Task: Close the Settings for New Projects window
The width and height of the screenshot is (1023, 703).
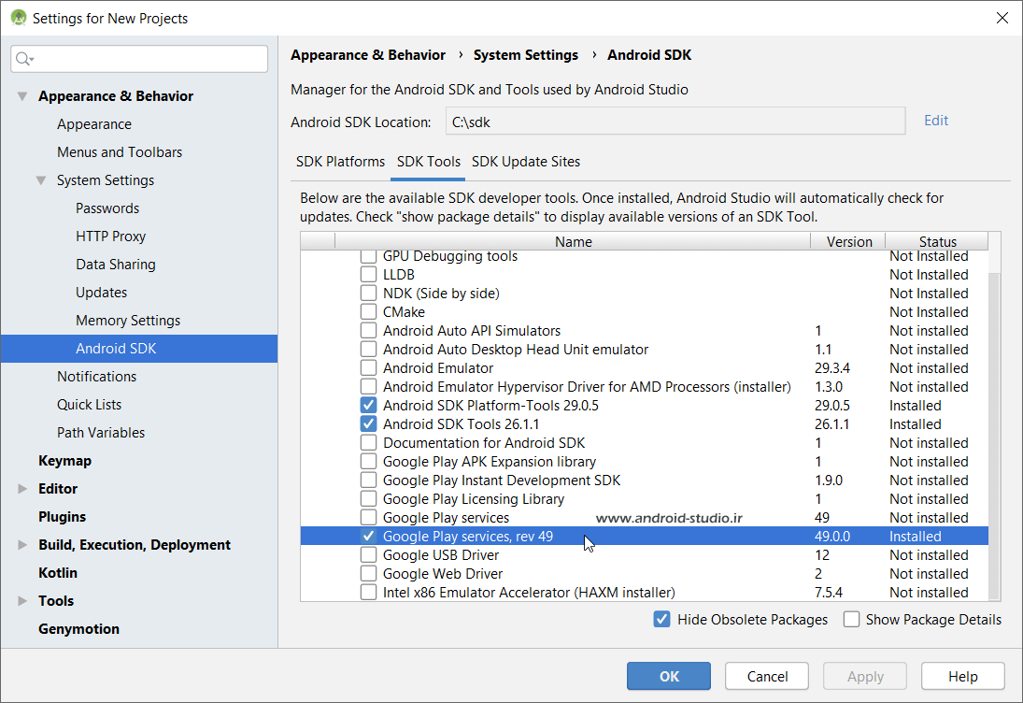Action: 1002,18
